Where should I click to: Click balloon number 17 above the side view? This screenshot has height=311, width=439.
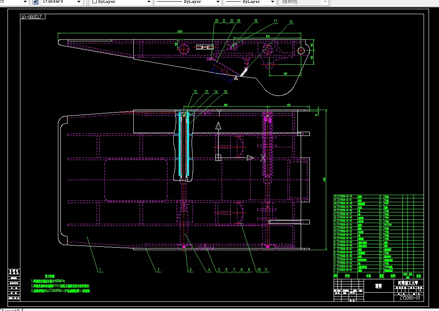[x=275, y=21]
